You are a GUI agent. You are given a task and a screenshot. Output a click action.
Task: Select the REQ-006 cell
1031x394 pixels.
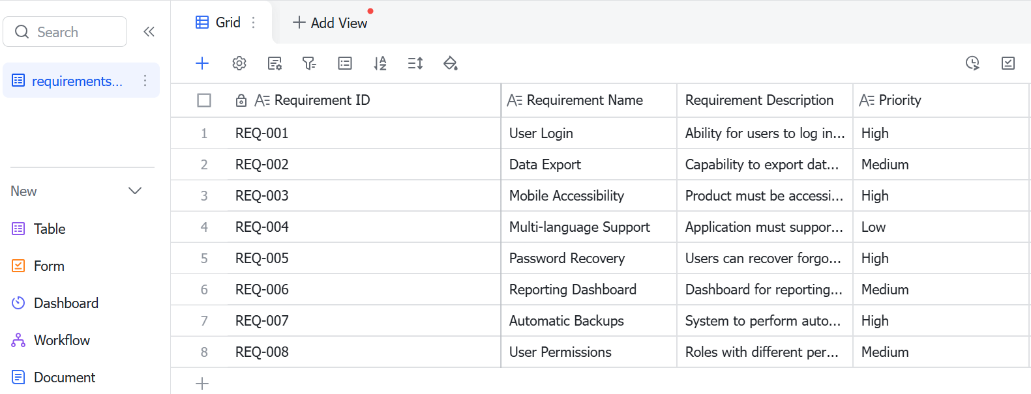click(363, 290)
